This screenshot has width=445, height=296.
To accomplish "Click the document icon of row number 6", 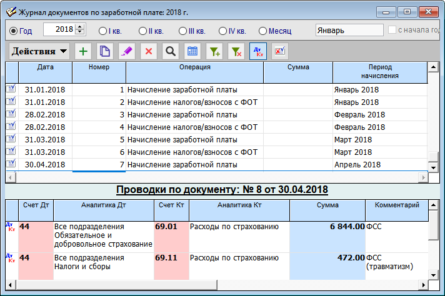I will tap(11, 151).
